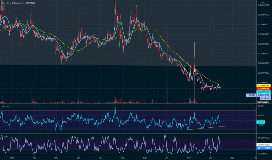Click the cyan 0.00000175 price tag
Screen dimensions: 272x160
(263, 92)
